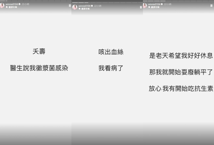
Task: Click verified badge on the 咳出血絲 story
Action: [92, 6]
